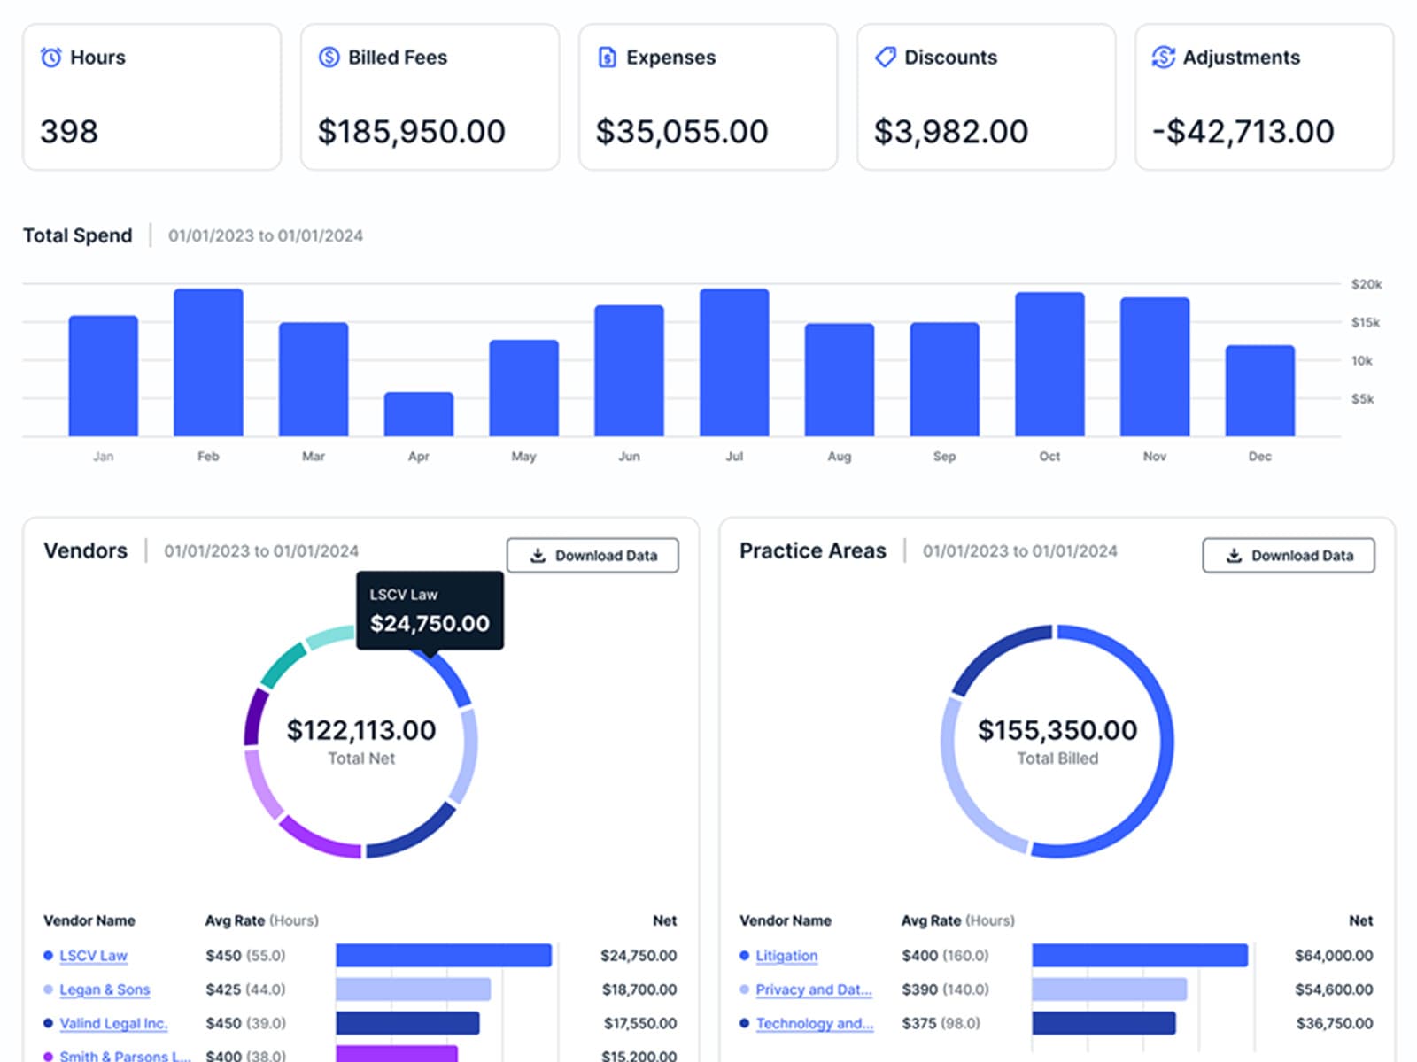Screen dimensions: 1417x1062
Task: Select the Apr bar in Total Spend
Action: point(419,414)
